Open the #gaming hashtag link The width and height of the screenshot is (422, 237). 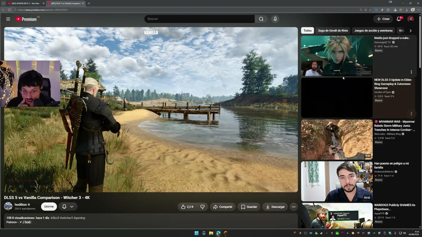(x=79, y=218)
